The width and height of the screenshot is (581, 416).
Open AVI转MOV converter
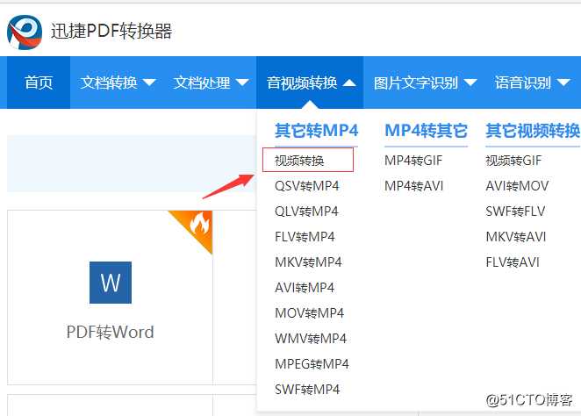pos(516,186)
